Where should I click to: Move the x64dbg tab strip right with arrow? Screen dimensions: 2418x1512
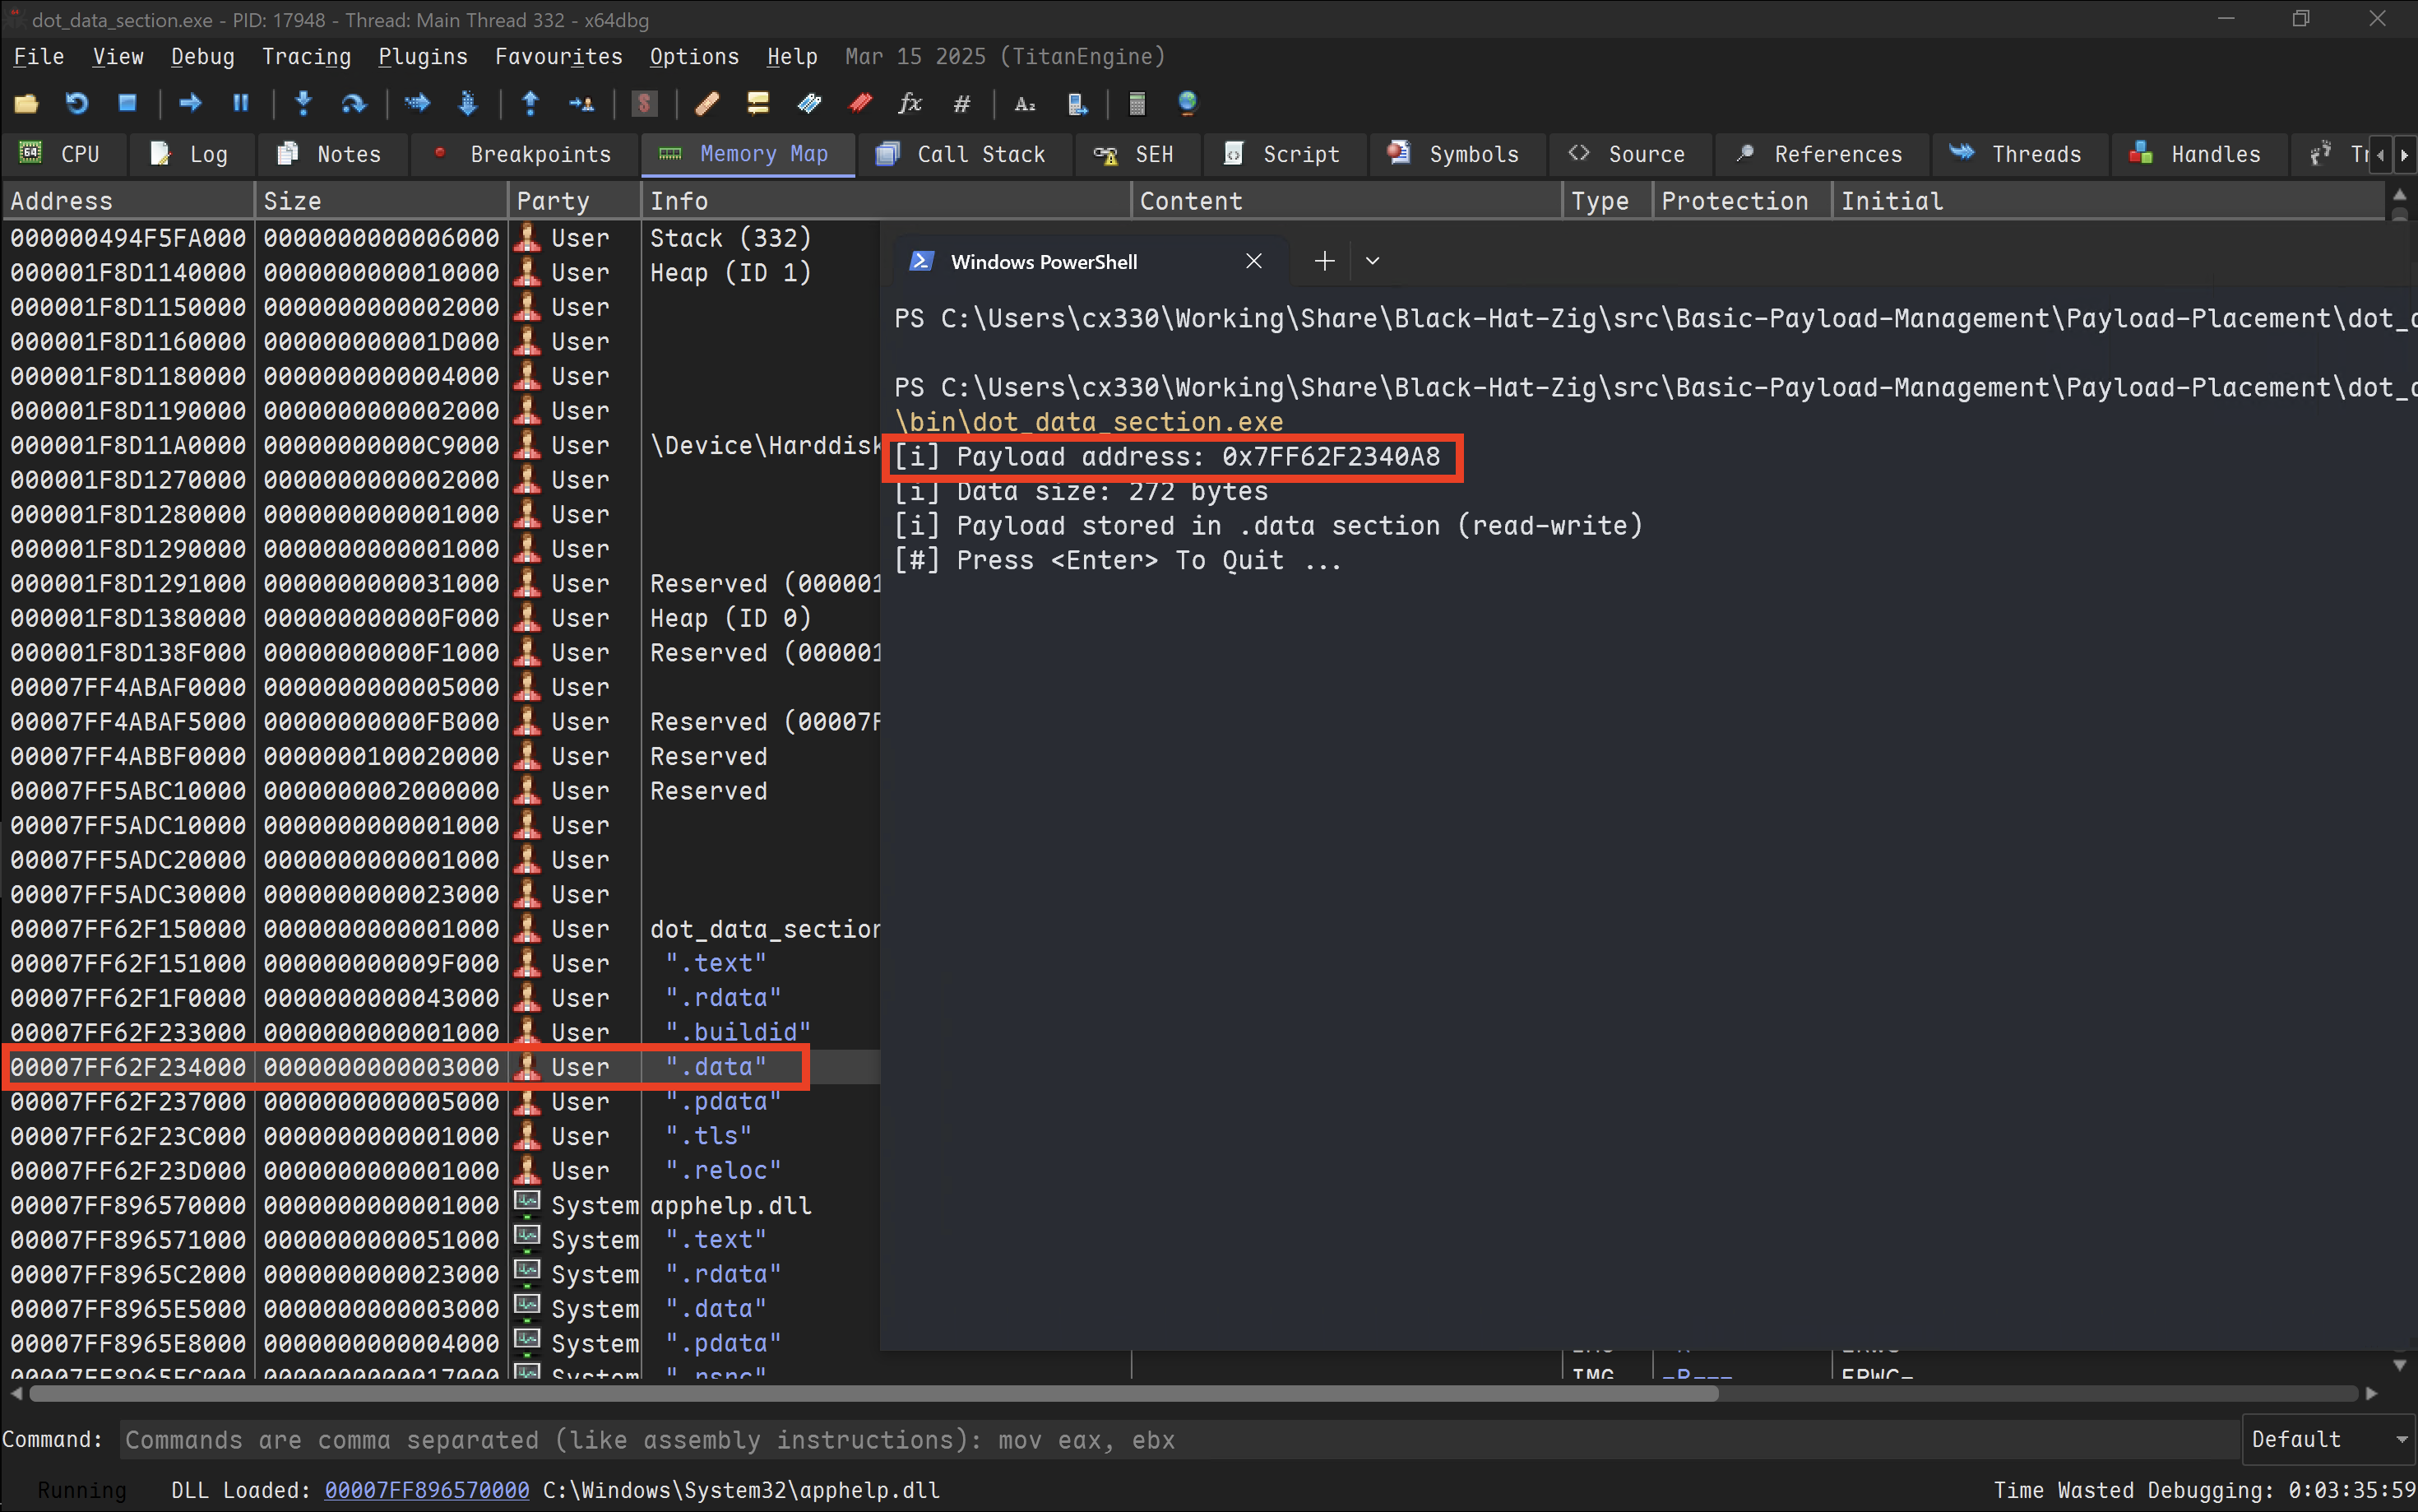2404,155
